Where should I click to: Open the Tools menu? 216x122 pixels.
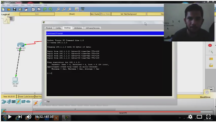pos(29,5)
